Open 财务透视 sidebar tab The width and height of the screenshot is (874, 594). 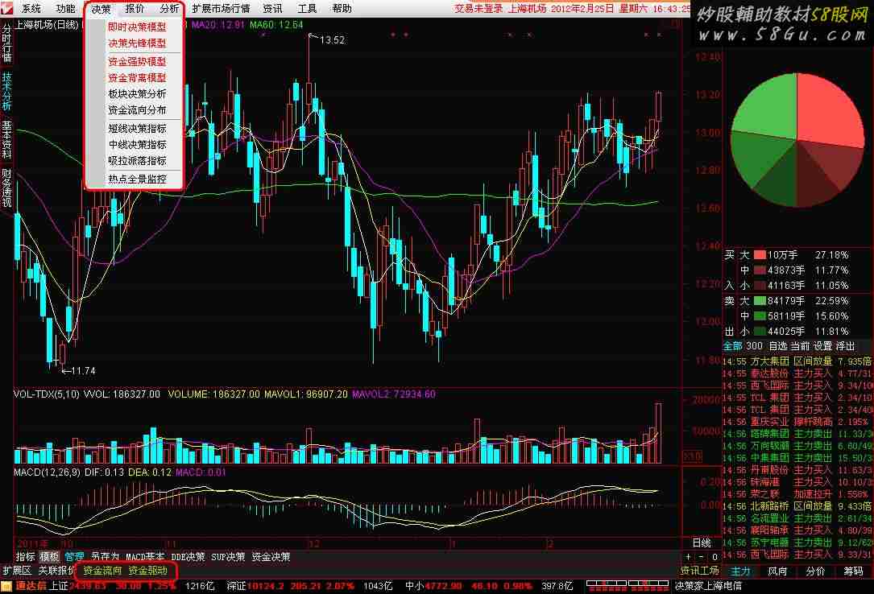[6, 188]
